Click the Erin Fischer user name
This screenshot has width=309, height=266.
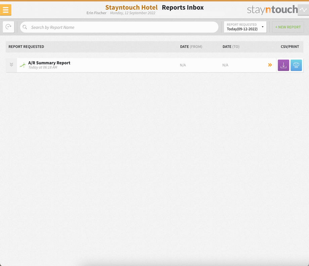point(96,13)
